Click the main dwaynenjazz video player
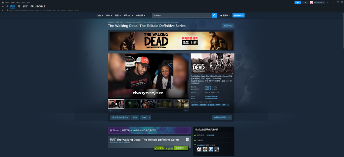 pyautogui.click(x=148, y=76)
